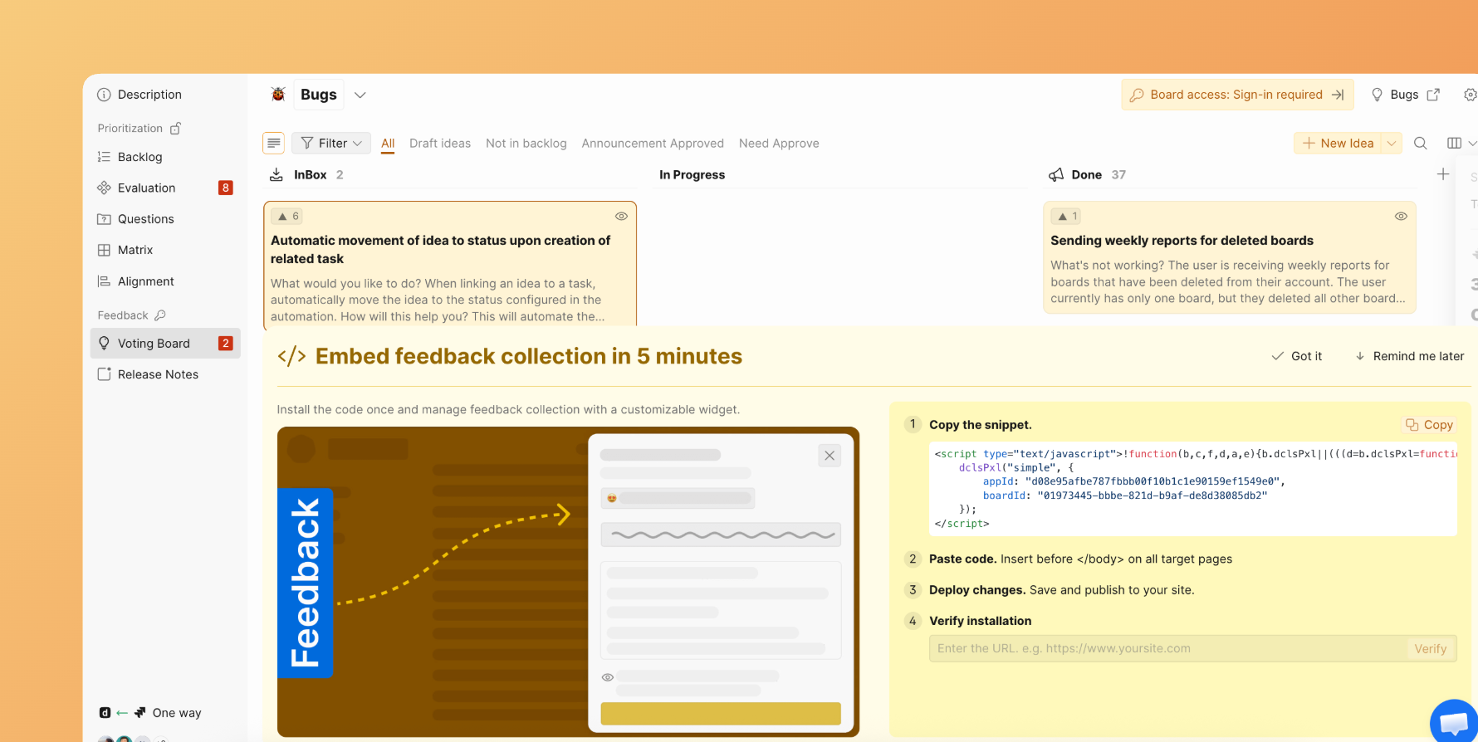Click the list view icon beside Filter

(x=273, y=144)
